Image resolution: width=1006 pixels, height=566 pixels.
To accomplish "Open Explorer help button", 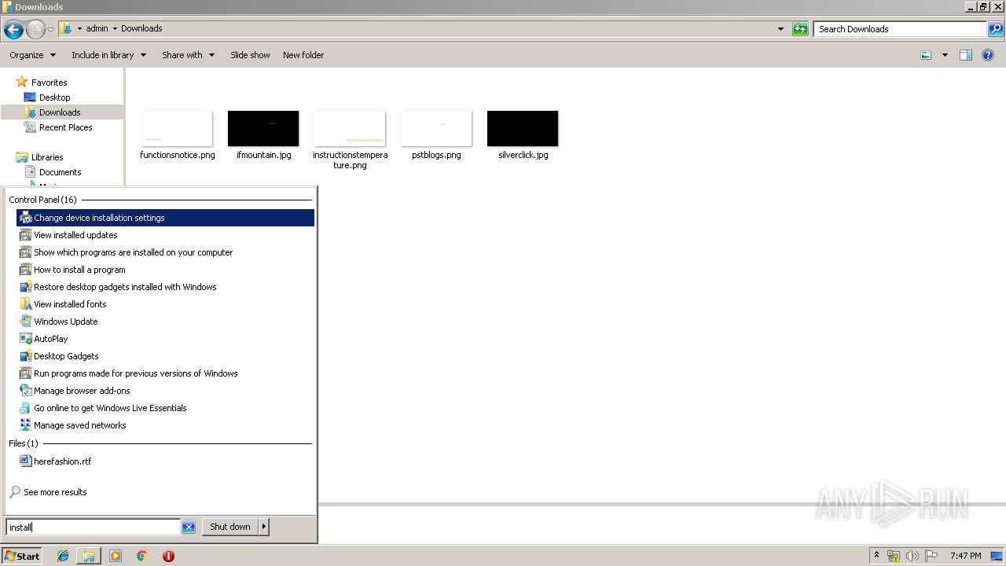I will pyautogui.click(x=988, y=55).
